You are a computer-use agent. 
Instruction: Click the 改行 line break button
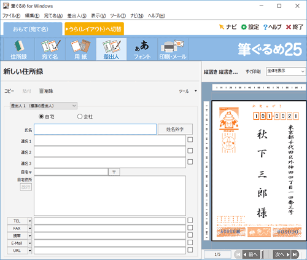pos(26,187)
